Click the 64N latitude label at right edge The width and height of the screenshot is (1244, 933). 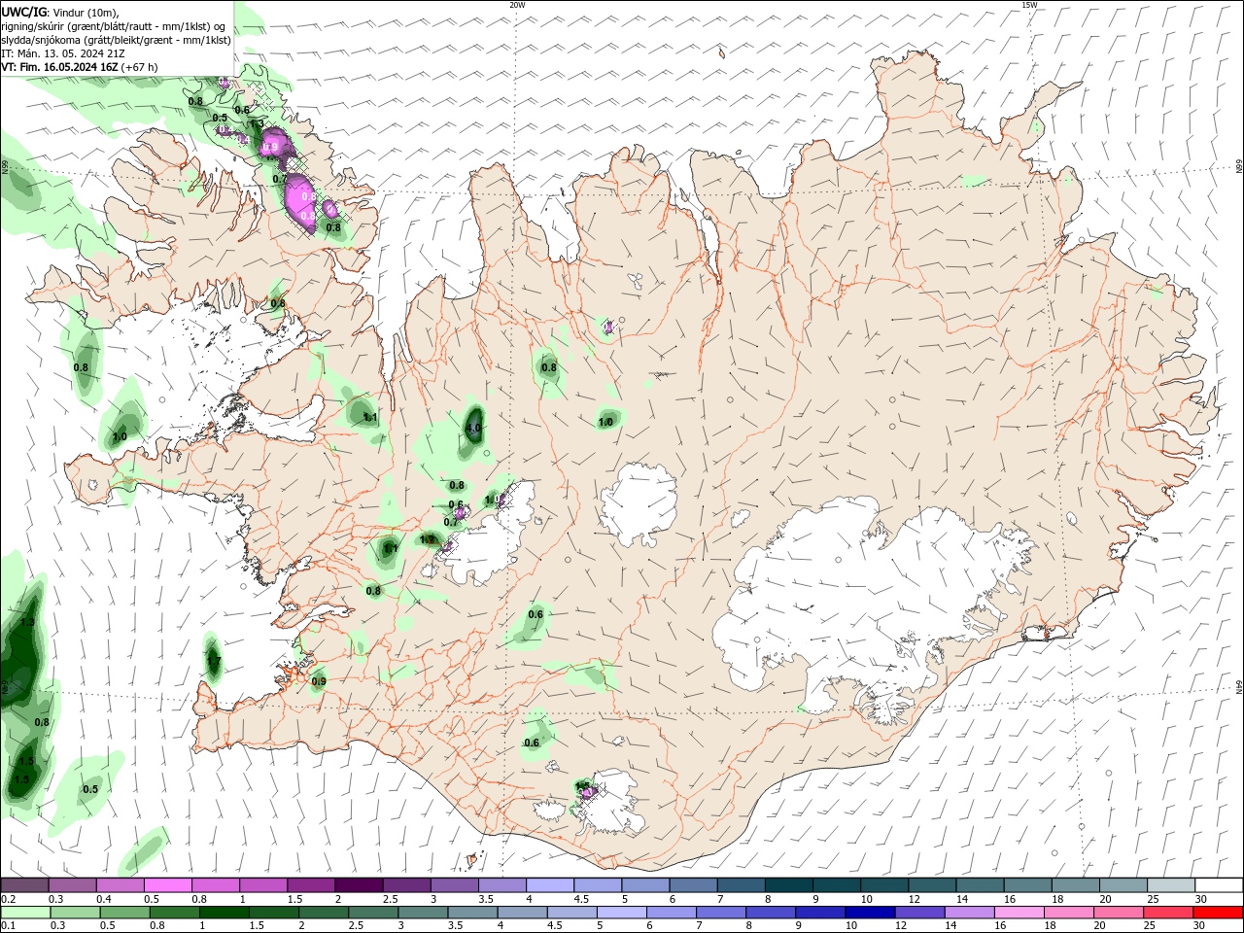(x=1238, y=686)
